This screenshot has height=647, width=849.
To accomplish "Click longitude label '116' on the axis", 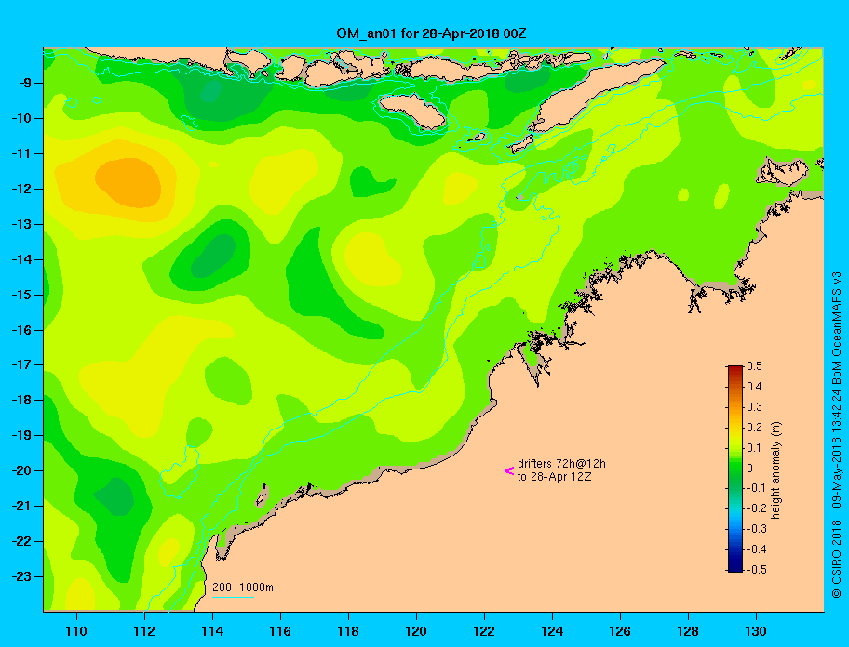I will [280, 631].
